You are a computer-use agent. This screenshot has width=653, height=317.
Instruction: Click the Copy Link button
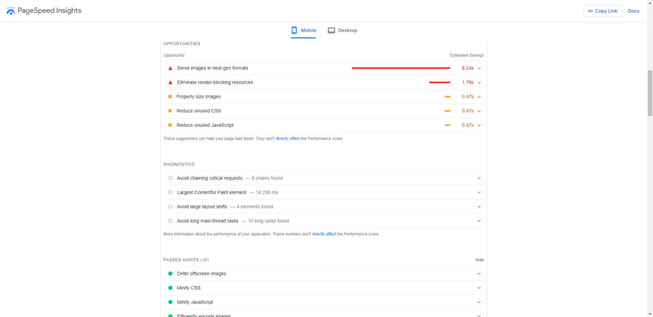pos(603,11)
